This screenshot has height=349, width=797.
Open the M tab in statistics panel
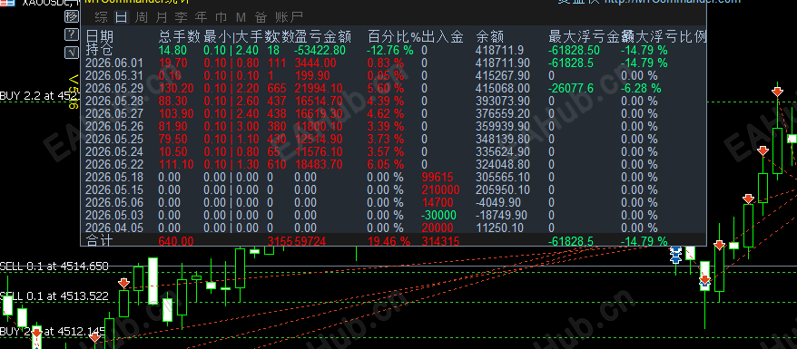point(241,18)
